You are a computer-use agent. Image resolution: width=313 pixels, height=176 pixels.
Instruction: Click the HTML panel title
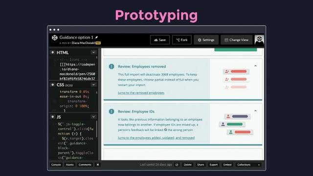pyautogui.click(x=63, y=52)
